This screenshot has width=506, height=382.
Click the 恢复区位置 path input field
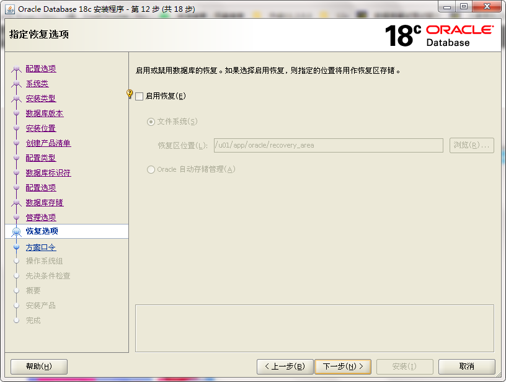tap(328, 146)
